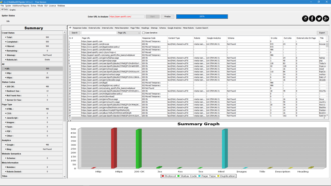Screen dimensions: 331x186
Task: Sort by the Response Code column header
Action: click(154, 38)
